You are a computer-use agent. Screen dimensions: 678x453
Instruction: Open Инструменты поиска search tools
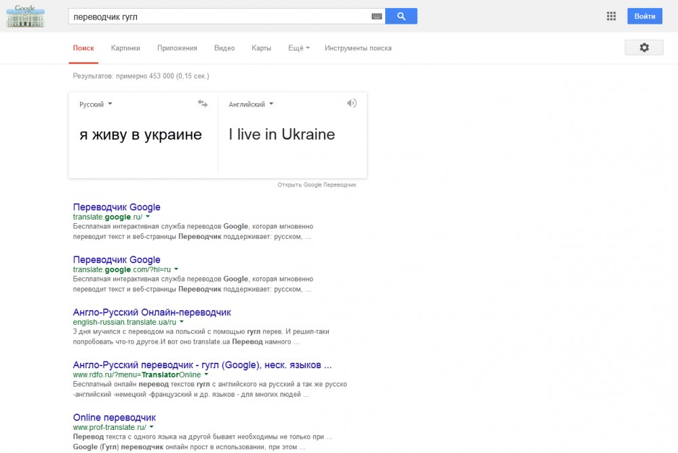358,48
